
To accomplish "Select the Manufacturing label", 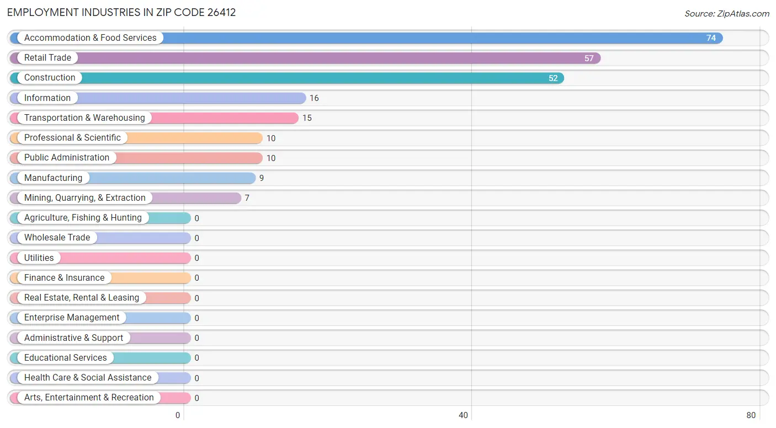I will [x=53, y=178].
